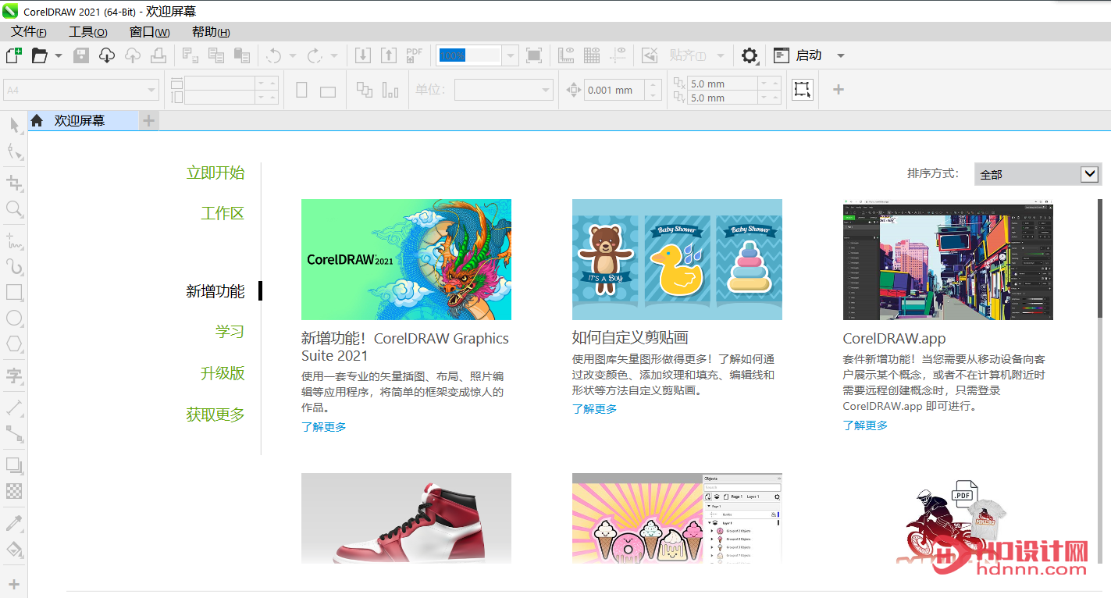Click the Save floppy disk icon
Image resolution: width=1111 pixels, height=598 pixels.
pos(81,55)
